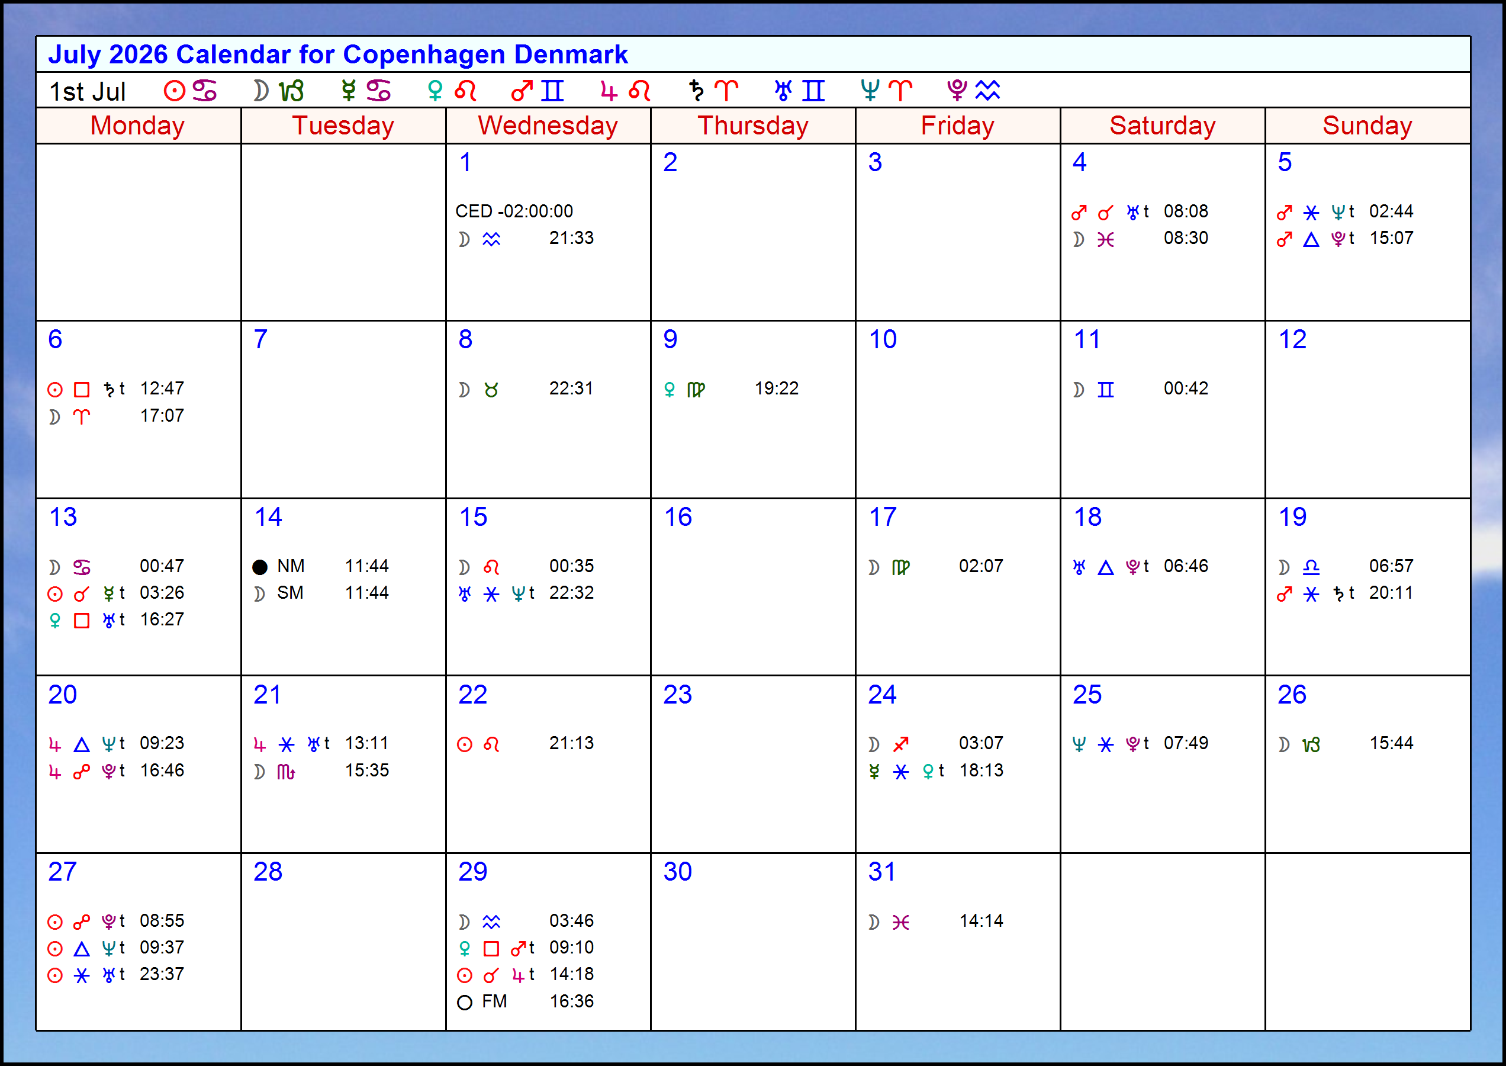1506x1066 pixels.
Task: Click the Sun symbol in the 1st Jul row
Action: click(175, 91)
